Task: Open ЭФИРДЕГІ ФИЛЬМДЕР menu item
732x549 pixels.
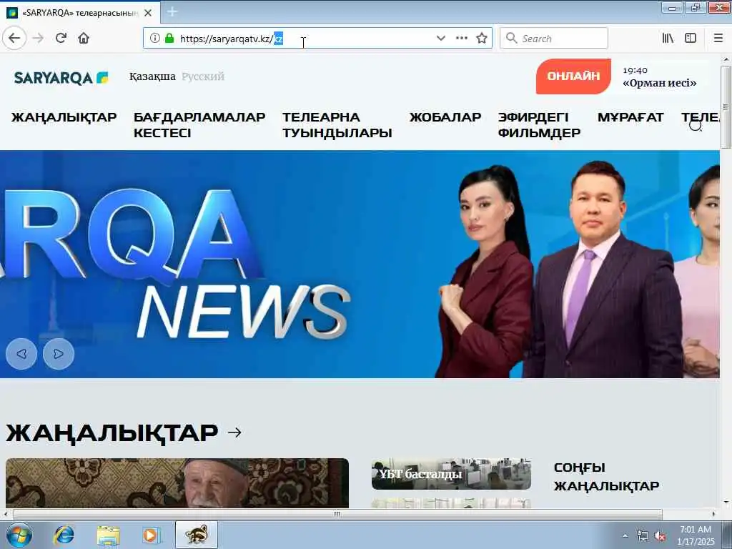Action: click(x=539, y=125)
